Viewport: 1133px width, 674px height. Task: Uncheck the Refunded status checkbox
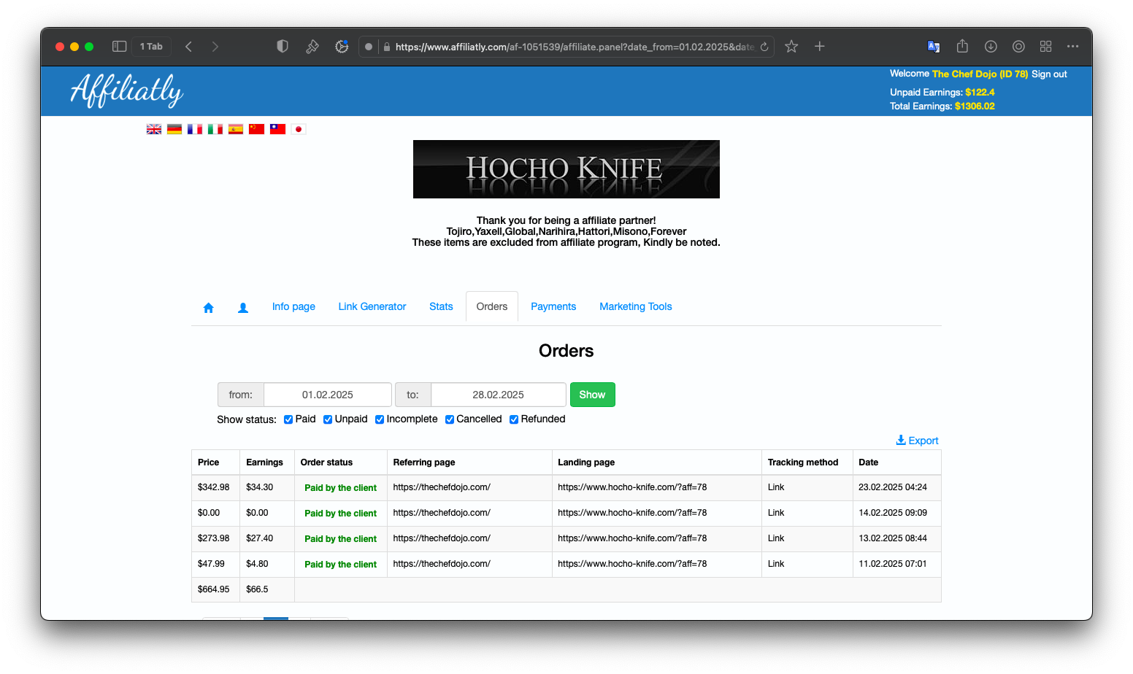pos(514,419)
